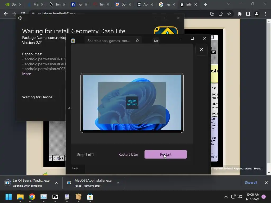The image size is (271, 203).
Task: Click the Microsoft Store home logo icon
Action: tap(73, 40)
